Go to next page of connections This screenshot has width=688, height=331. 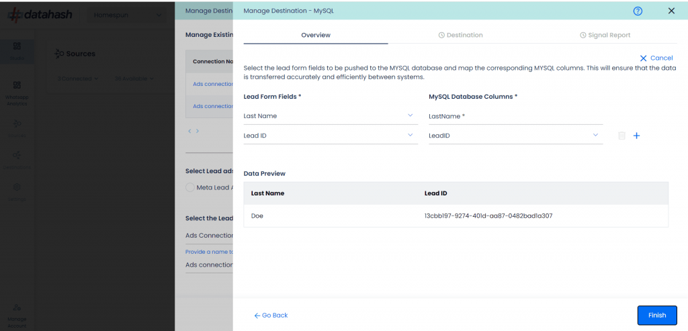[x=198, y=131]
